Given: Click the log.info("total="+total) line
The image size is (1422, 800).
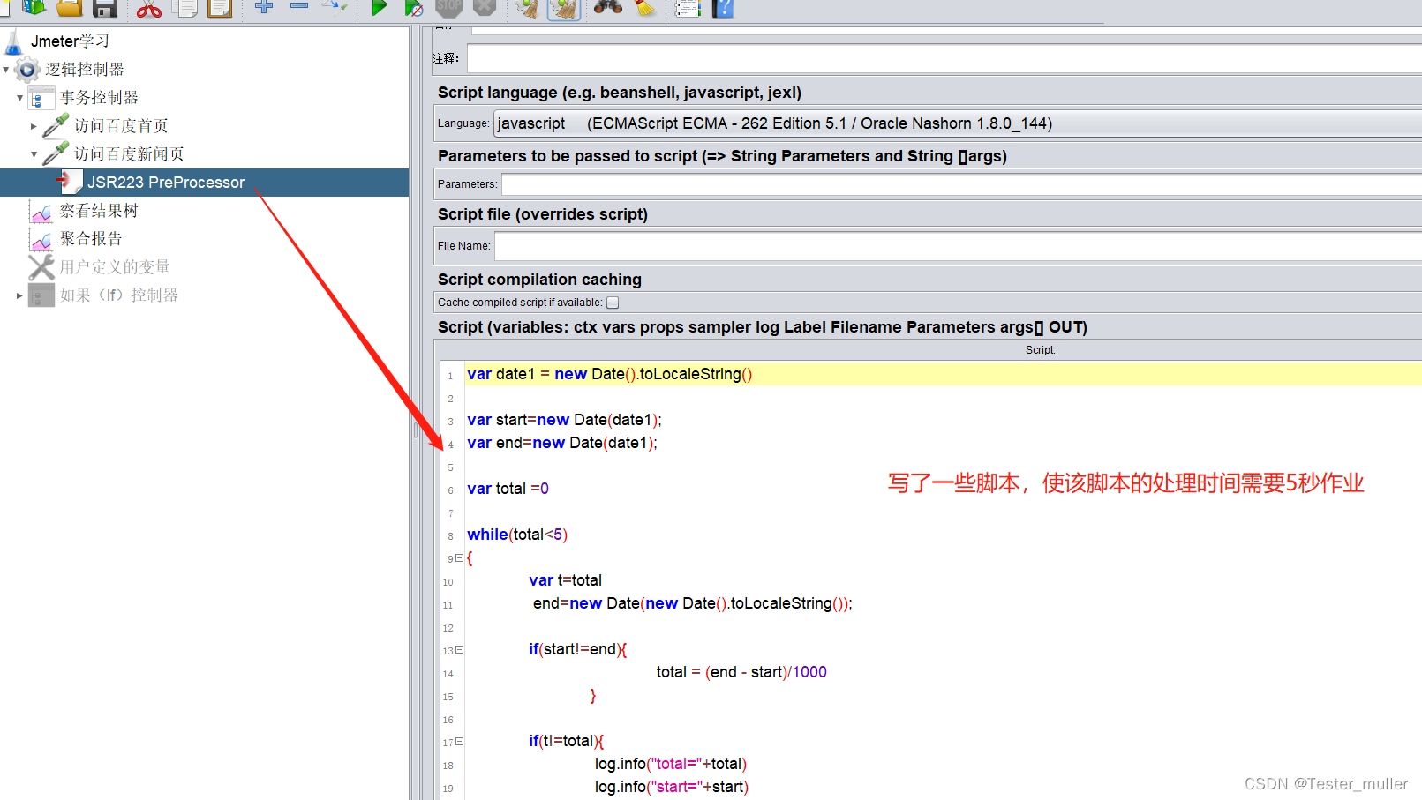Looking at the screenshot, I should tap(671, 764).
